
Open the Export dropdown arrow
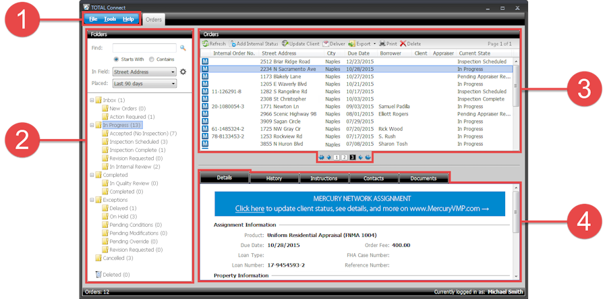click(x=375, y=44)
